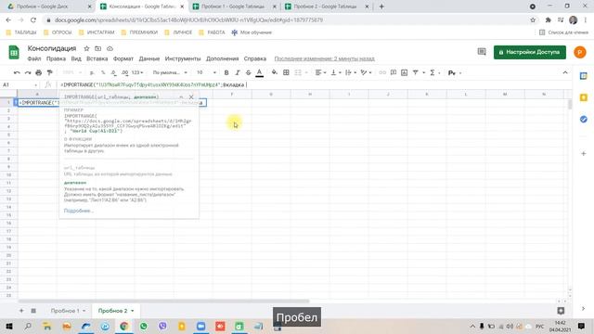
Task: Format cell as percent
Action: [103, 72]
